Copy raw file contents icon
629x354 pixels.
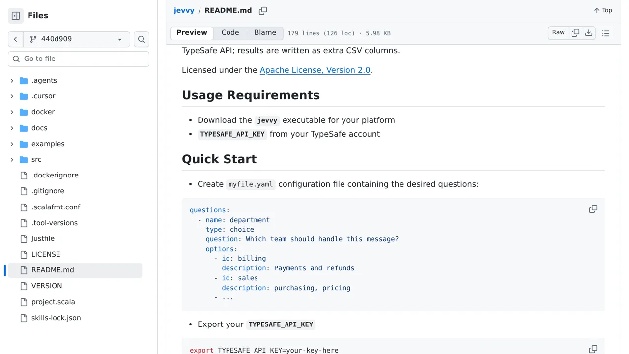575,33
